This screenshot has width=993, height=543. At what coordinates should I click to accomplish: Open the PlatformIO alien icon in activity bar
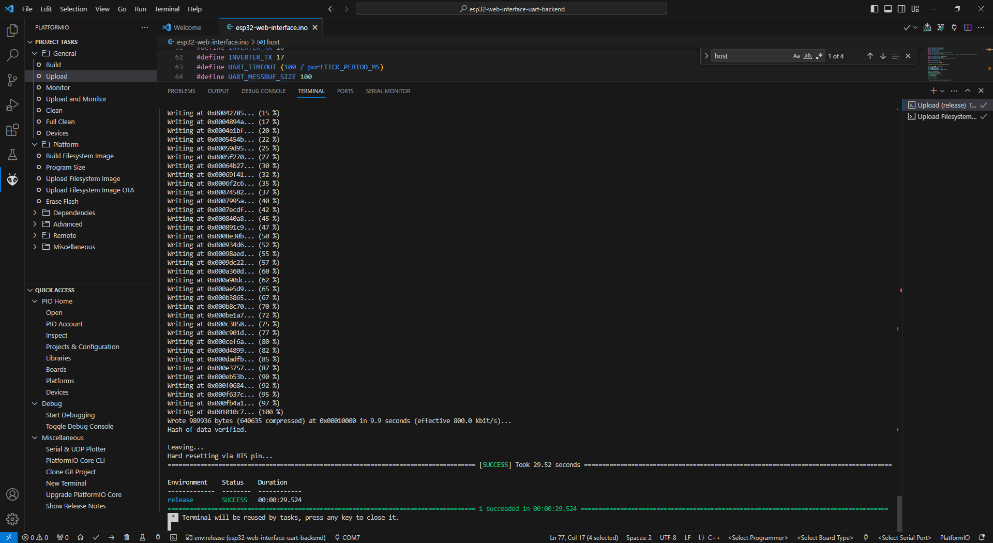coord(12,179)
